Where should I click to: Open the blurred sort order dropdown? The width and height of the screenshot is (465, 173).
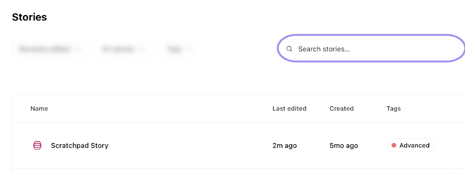45,49
